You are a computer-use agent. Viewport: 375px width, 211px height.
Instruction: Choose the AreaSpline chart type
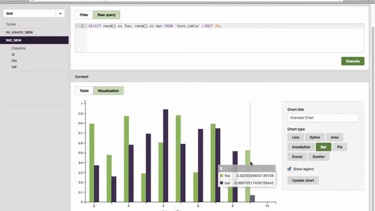[x=301, y=147]
